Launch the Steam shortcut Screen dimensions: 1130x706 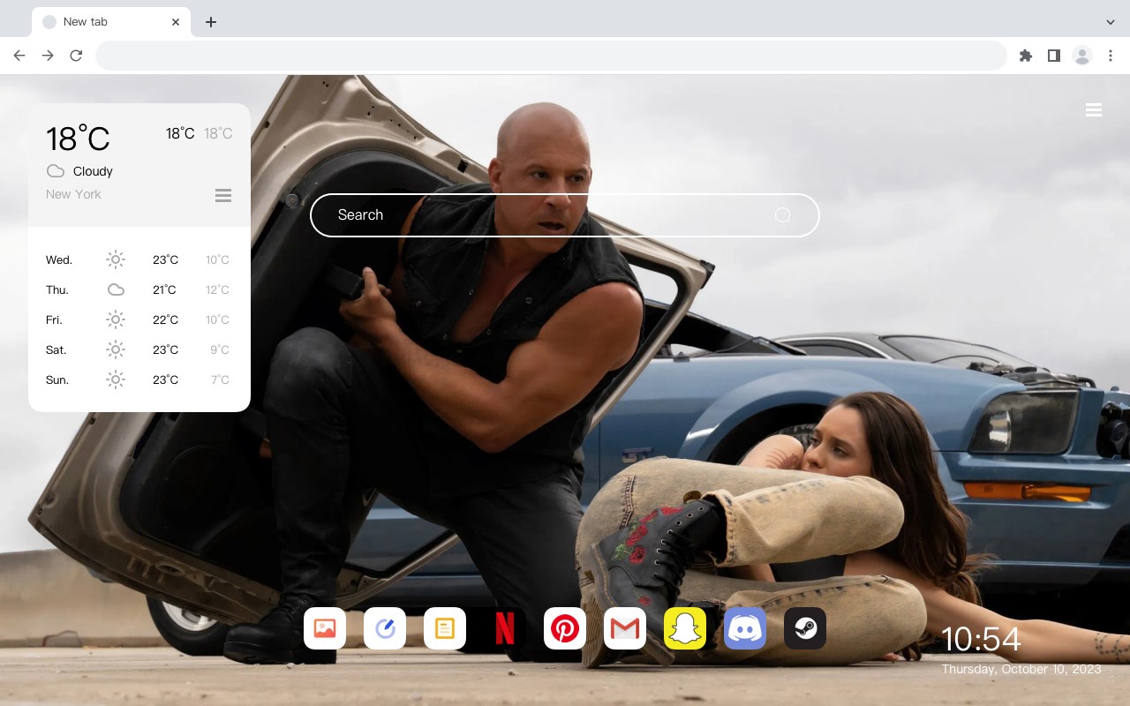pyautogui.click(x=805, y=628)
